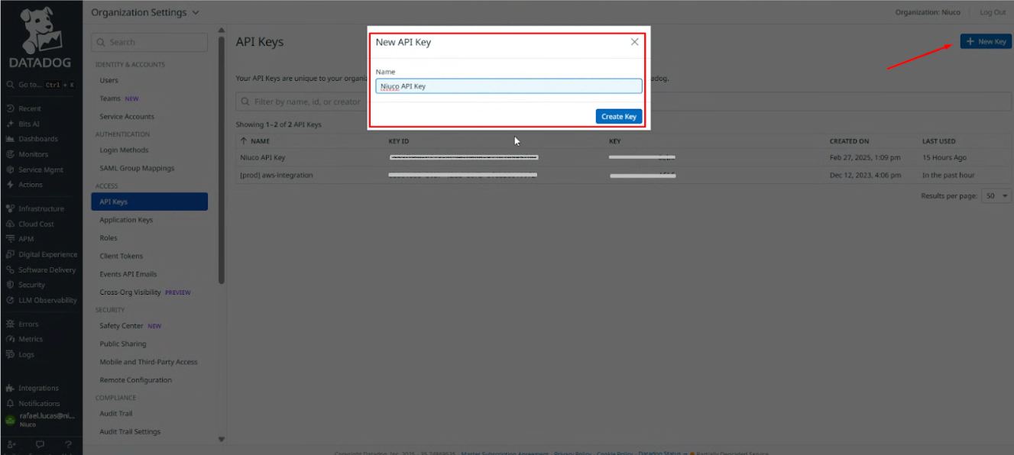
Task: Click Created On column header
Action: (x=849, y=141)
